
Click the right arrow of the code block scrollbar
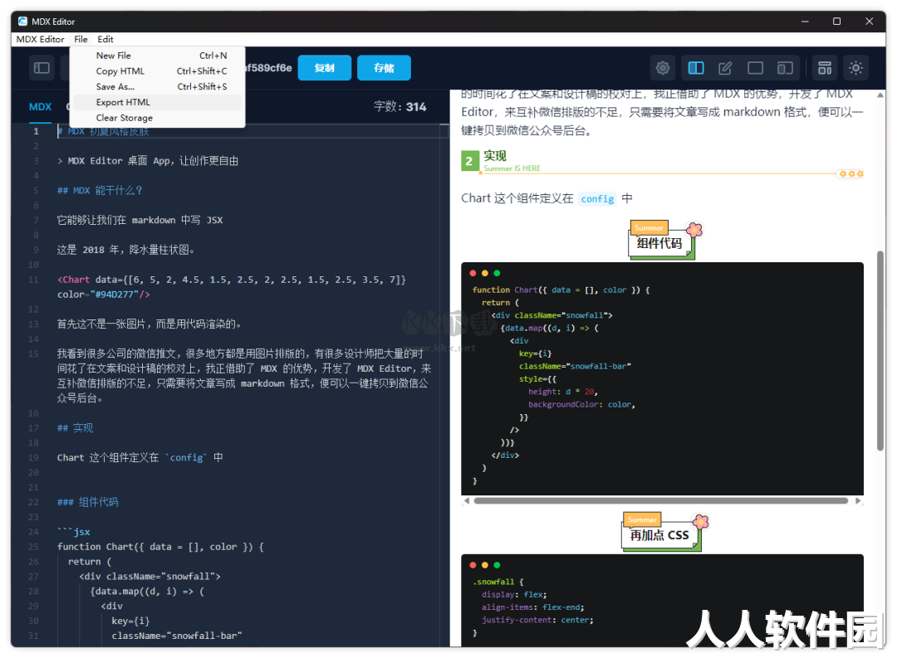click(x=857, y=501)
